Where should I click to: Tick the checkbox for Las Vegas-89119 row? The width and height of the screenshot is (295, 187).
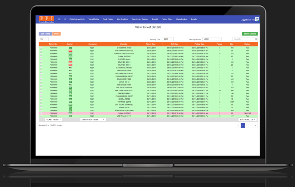(x=41, y=116)
